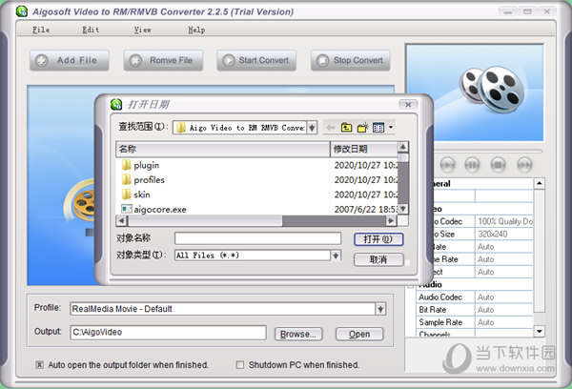Click the Add File button

tap(70, 60)
